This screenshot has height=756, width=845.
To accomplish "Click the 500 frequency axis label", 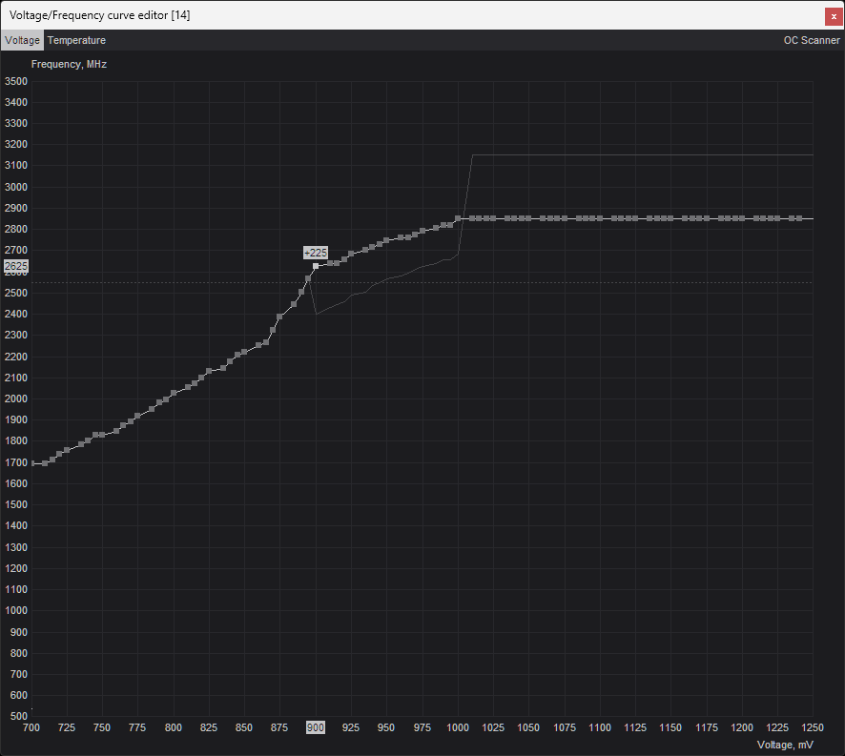I will tap(18, 716).
